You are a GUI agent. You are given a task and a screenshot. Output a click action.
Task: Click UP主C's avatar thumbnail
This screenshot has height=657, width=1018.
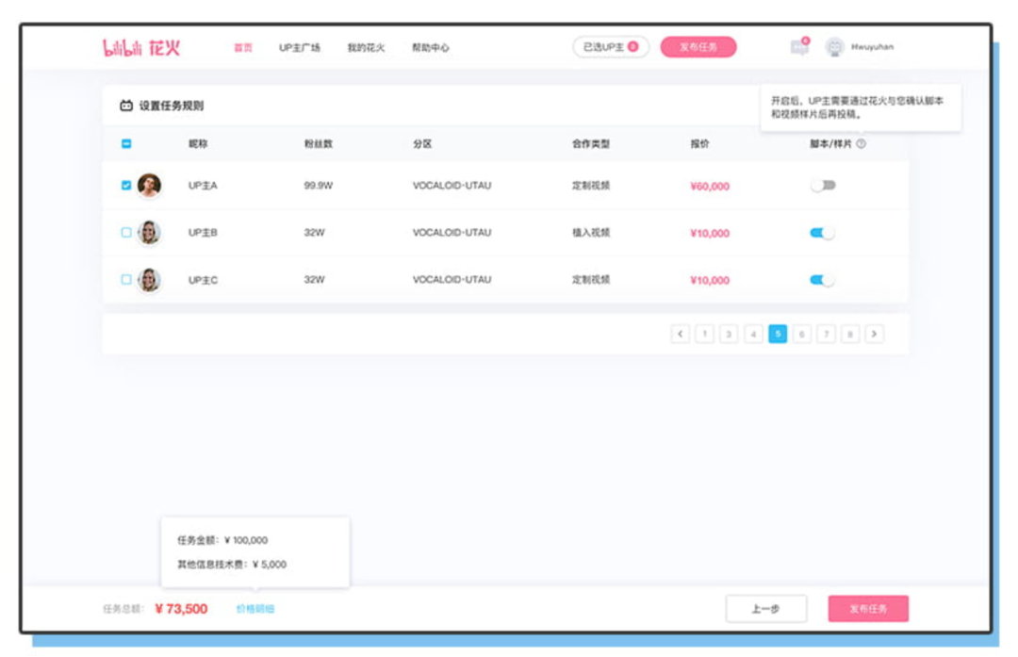pyautogui.click(x=148, y=279)
